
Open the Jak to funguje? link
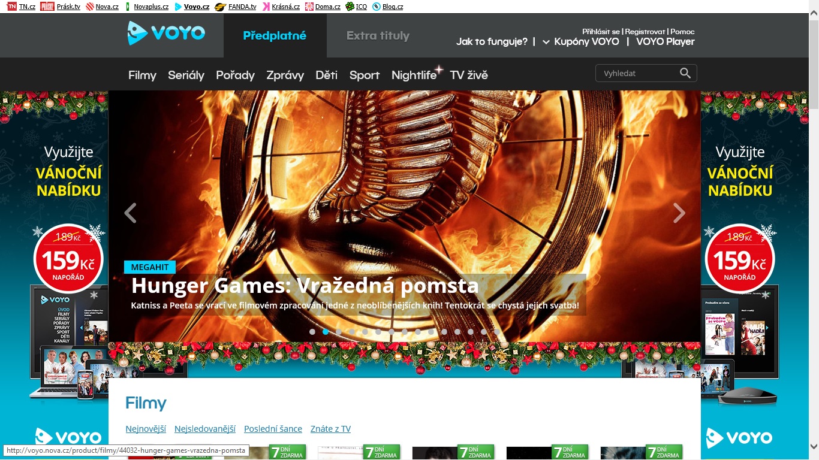[x=492, y=41]
